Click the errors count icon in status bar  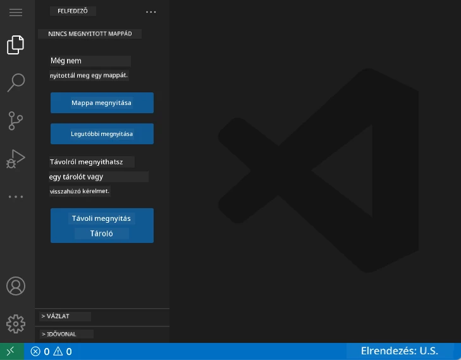coord(35,352)
